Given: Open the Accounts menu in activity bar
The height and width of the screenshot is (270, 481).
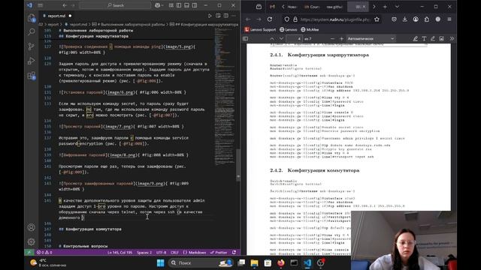Looking at the screenshot, I should pos(32,227).
